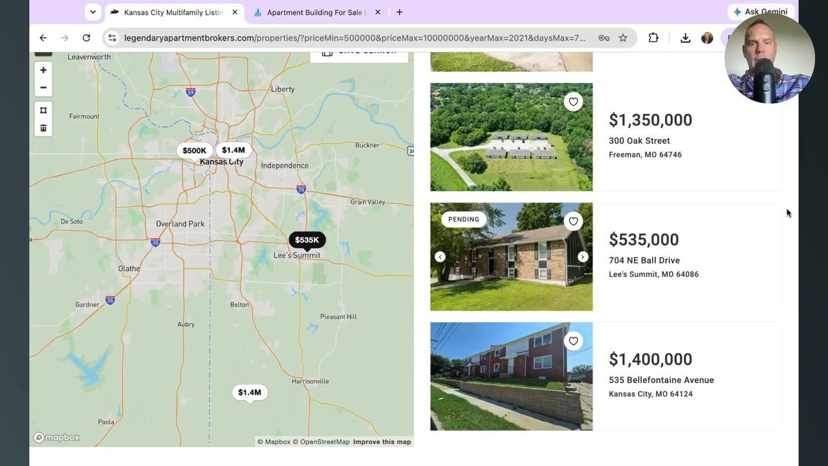Show previous photo of Lee's Summit listing
Viewport: 828px width, 466px height.
(x=440, y=257)
